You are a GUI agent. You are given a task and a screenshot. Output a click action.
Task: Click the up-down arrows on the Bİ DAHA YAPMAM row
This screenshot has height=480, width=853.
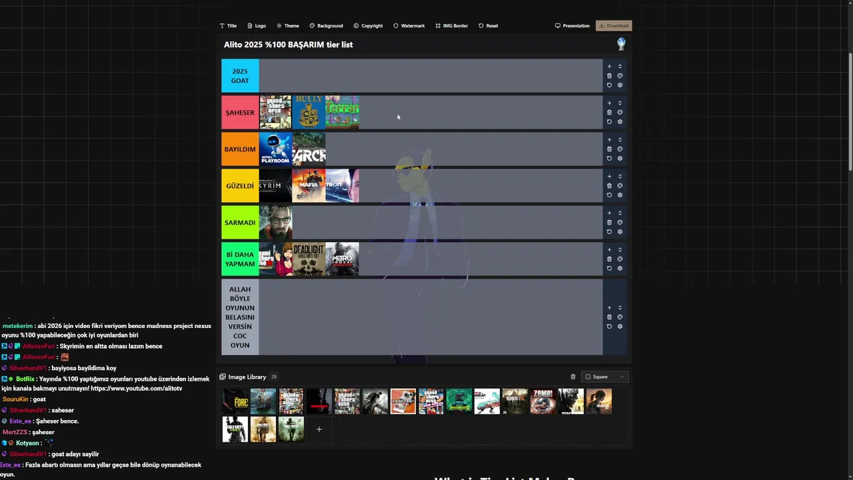620,249
